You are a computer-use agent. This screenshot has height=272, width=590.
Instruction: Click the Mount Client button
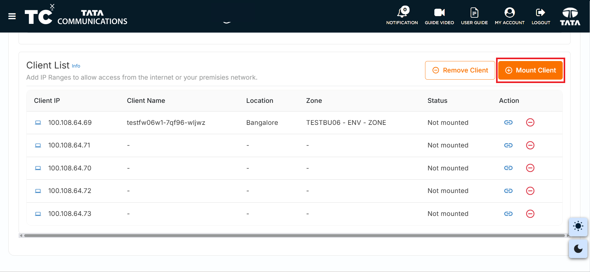(530, 70)
